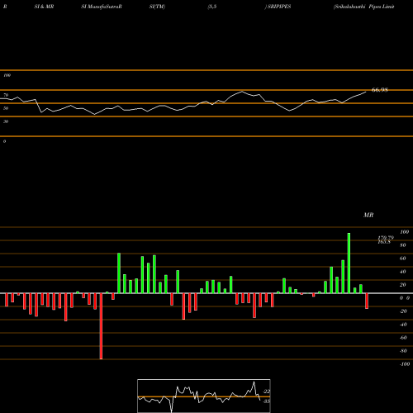This screenshot has height=413, width=413.
Task: Click the MR axis label -100
Action: [405, 364]
